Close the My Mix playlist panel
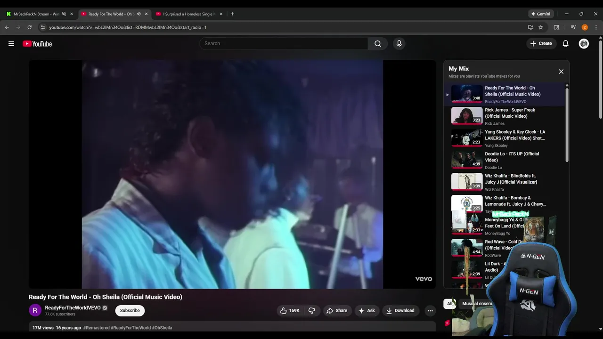Image resolution: width=603 pixels, height=339 pixels. click(561, 72)
